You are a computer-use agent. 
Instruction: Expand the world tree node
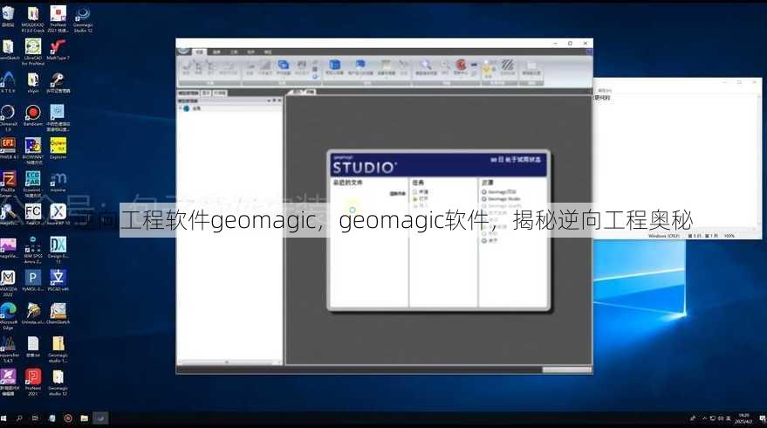(180, 107)
